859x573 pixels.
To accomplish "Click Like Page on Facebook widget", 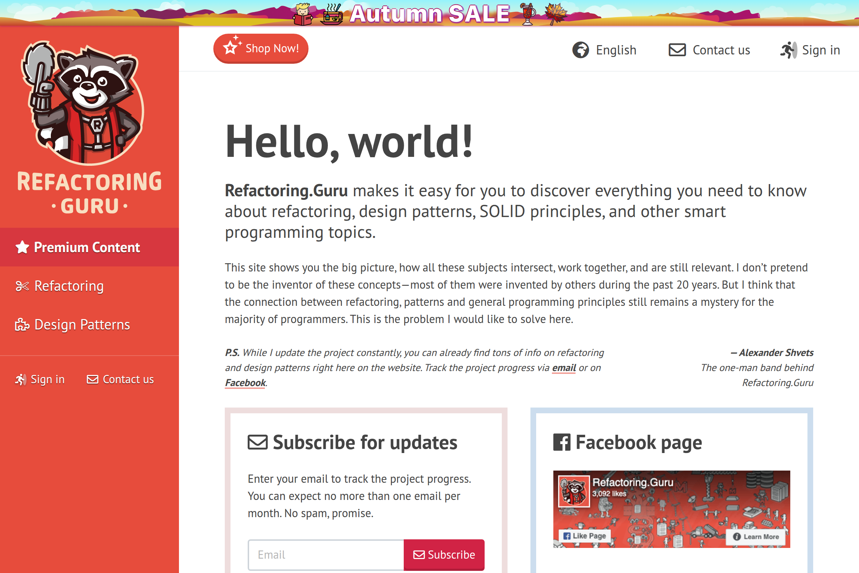I will 584,536.
